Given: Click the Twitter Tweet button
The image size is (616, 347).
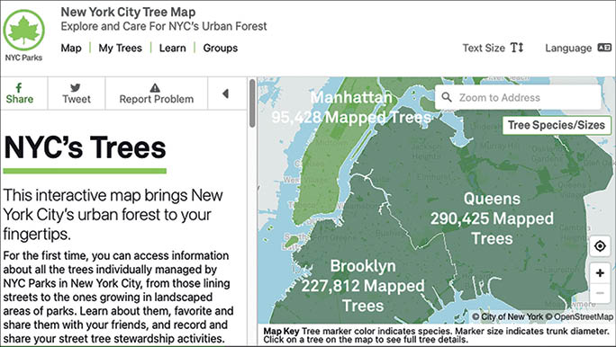Looking at the screenshot, I should pos(77,93).
